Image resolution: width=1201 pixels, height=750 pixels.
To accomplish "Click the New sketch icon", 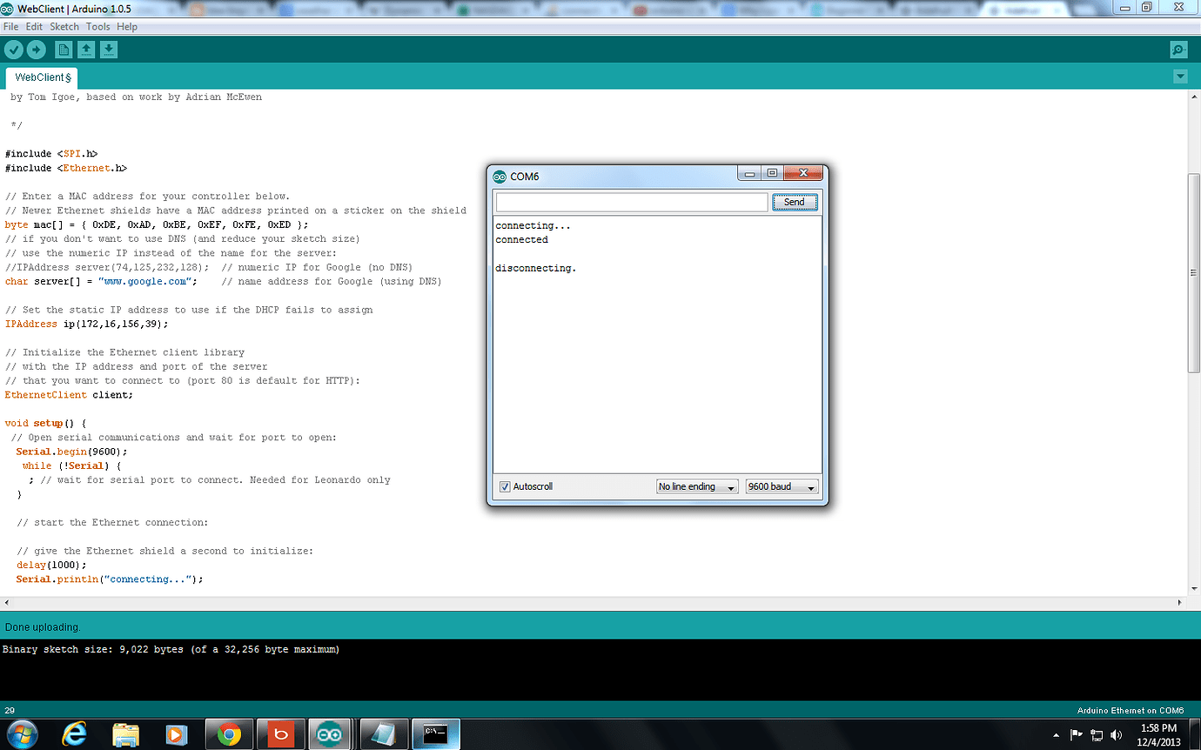I will pos(64,50).
